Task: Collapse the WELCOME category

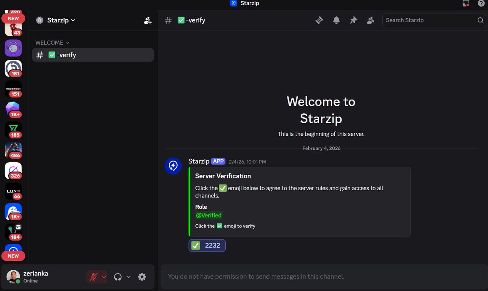Action: [x=52, y=43]
